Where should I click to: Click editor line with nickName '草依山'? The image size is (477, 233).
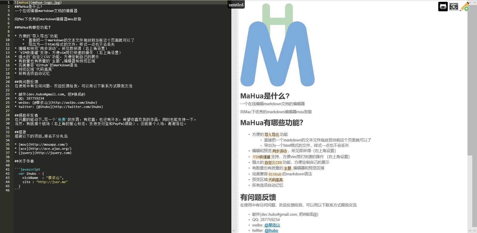coord(43,178)
